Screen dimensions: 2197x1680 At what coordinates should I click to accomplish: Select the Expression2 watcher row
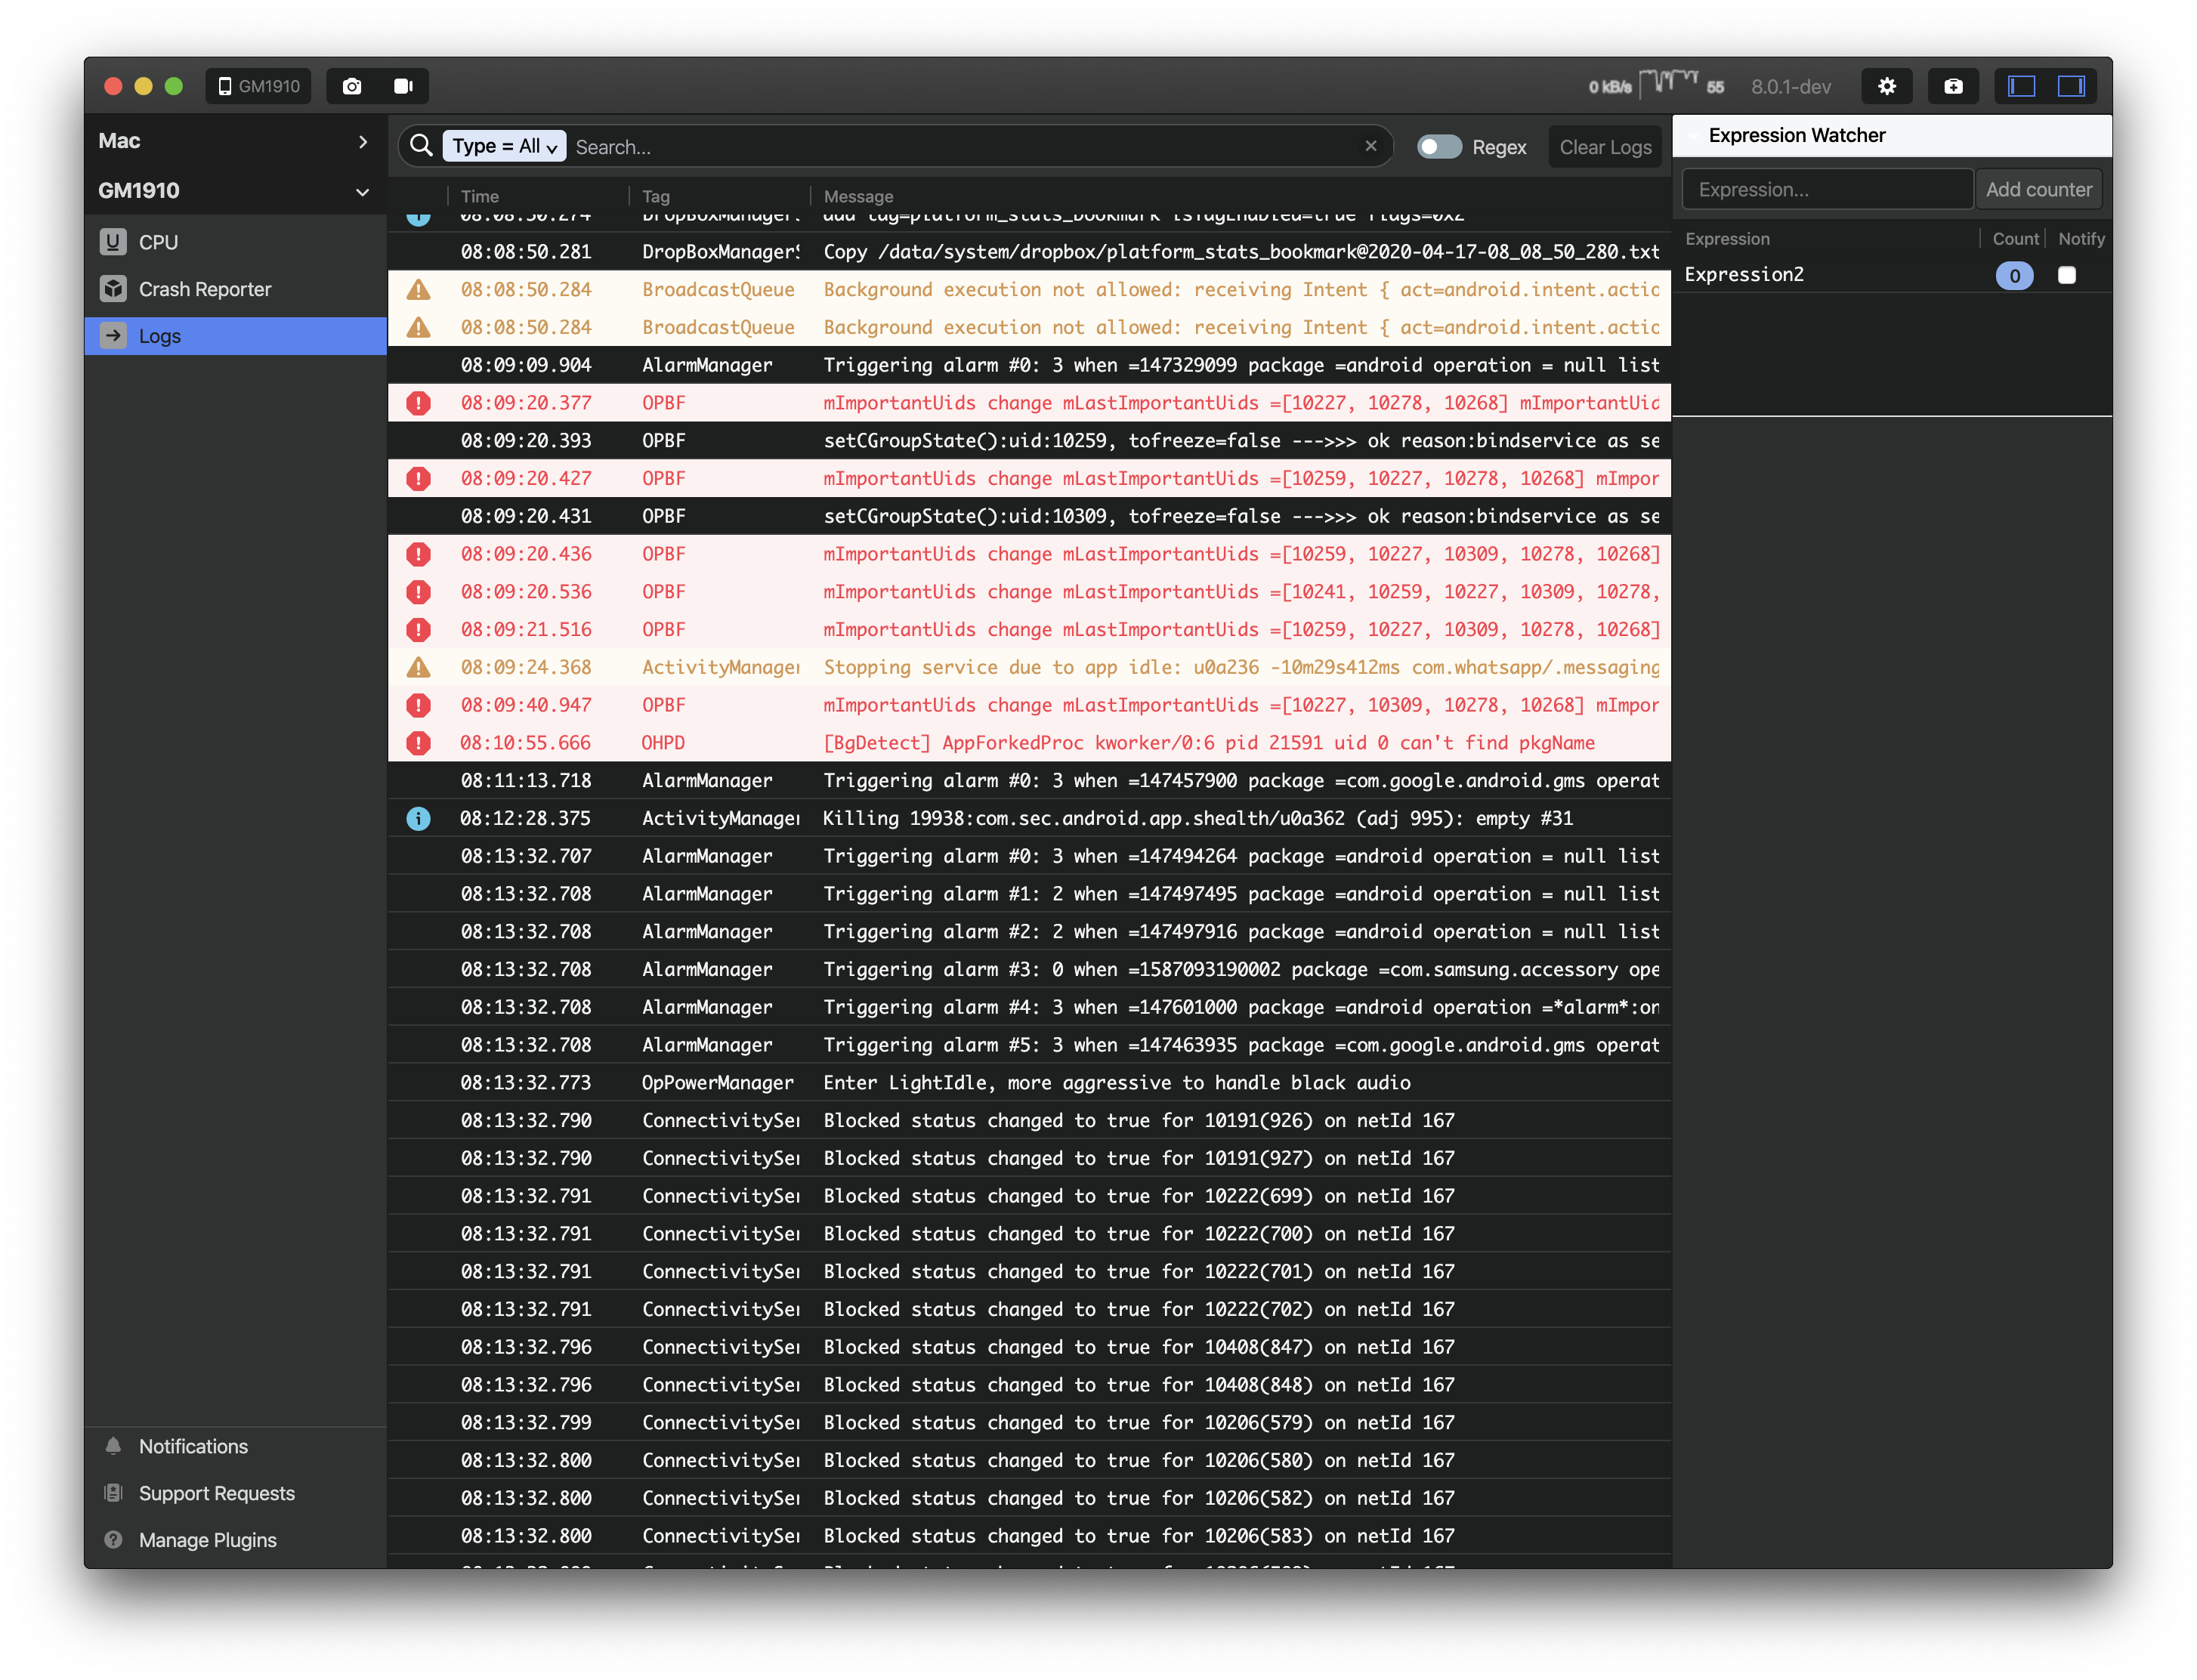[1891, 275]
